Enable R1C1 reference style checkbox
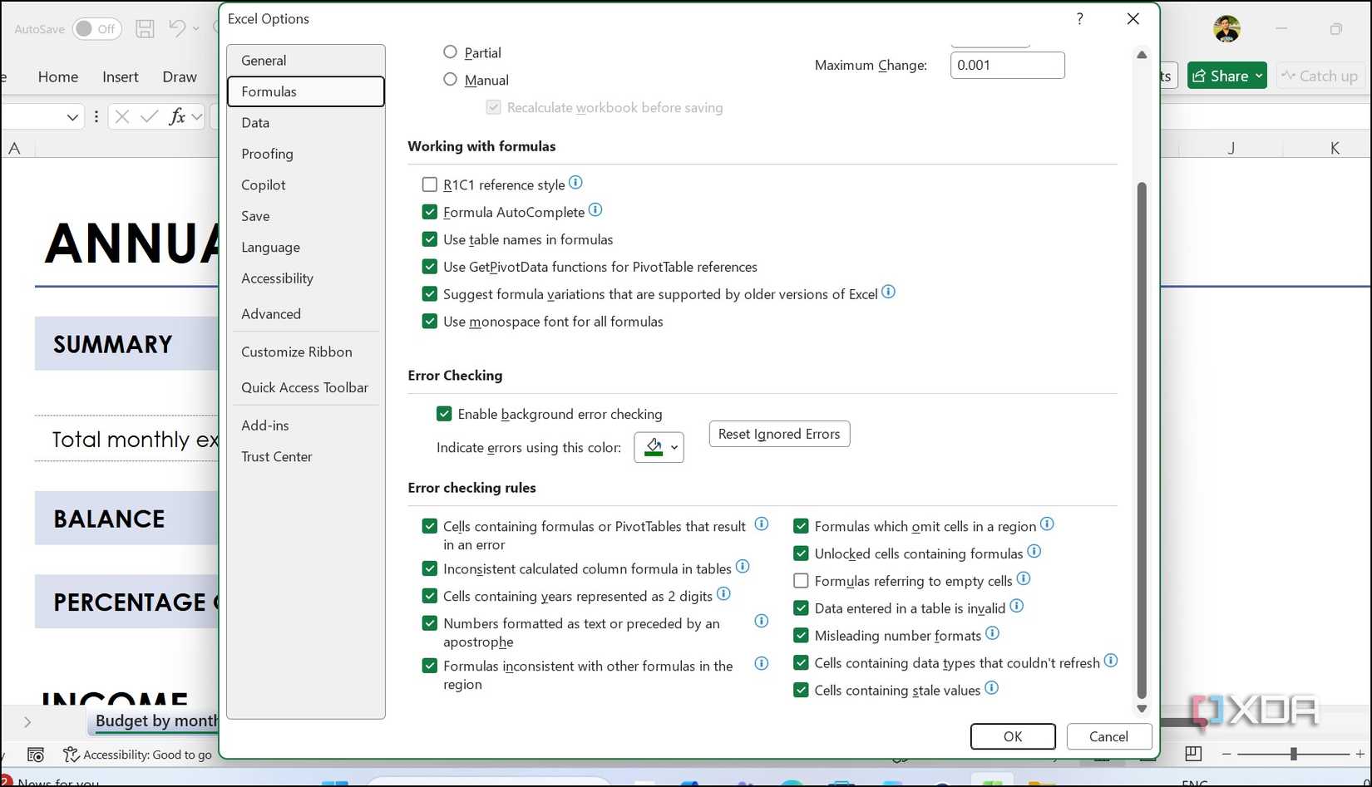The image size is (1372, 787). [x=430, y=184]
